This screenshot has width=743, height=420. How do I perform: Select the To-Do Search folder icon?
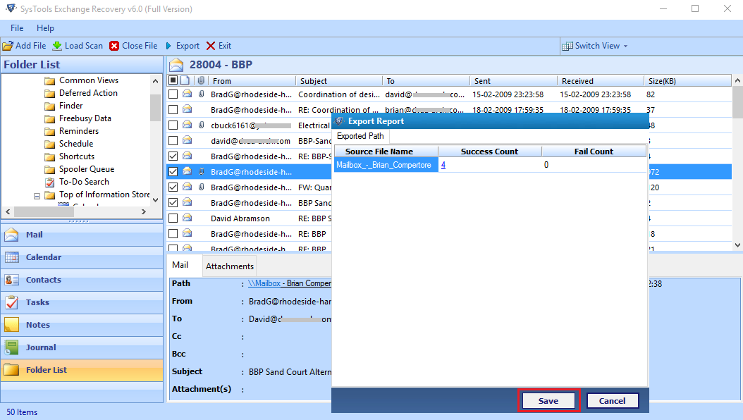pos(50,183)
